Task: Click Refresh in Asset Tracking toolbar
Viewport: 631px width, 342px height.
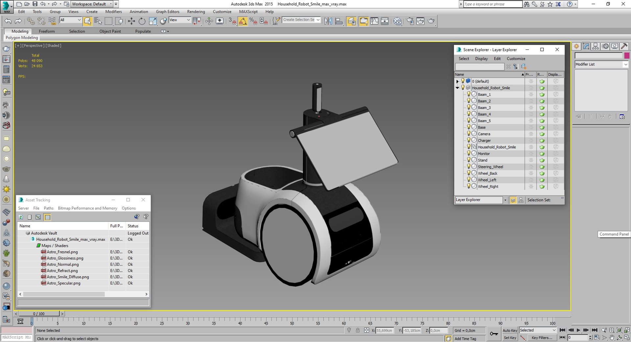Action: [21, 217]
